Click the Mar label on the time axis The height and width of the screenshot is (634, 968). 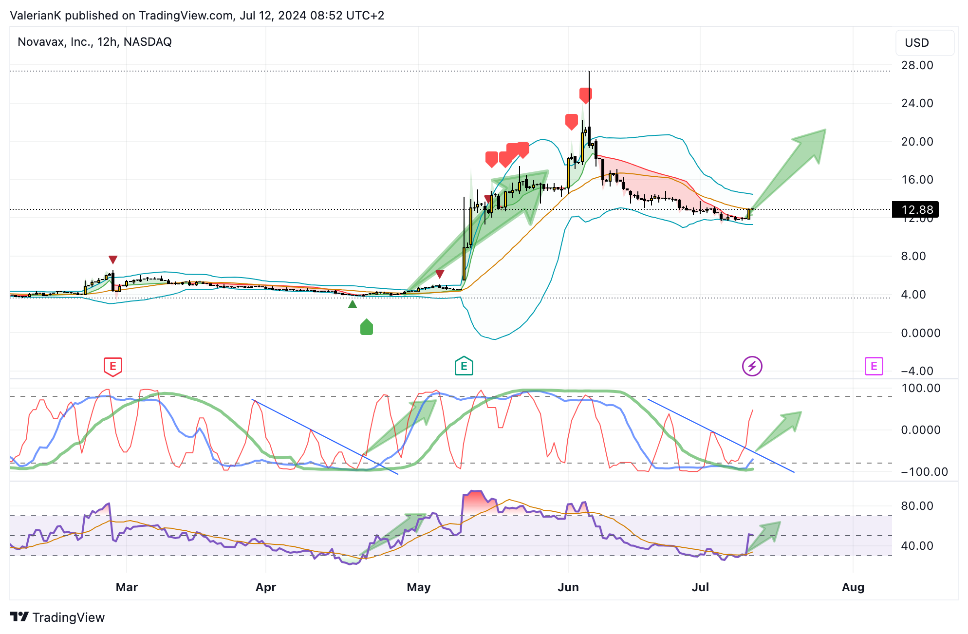(127, 587)
